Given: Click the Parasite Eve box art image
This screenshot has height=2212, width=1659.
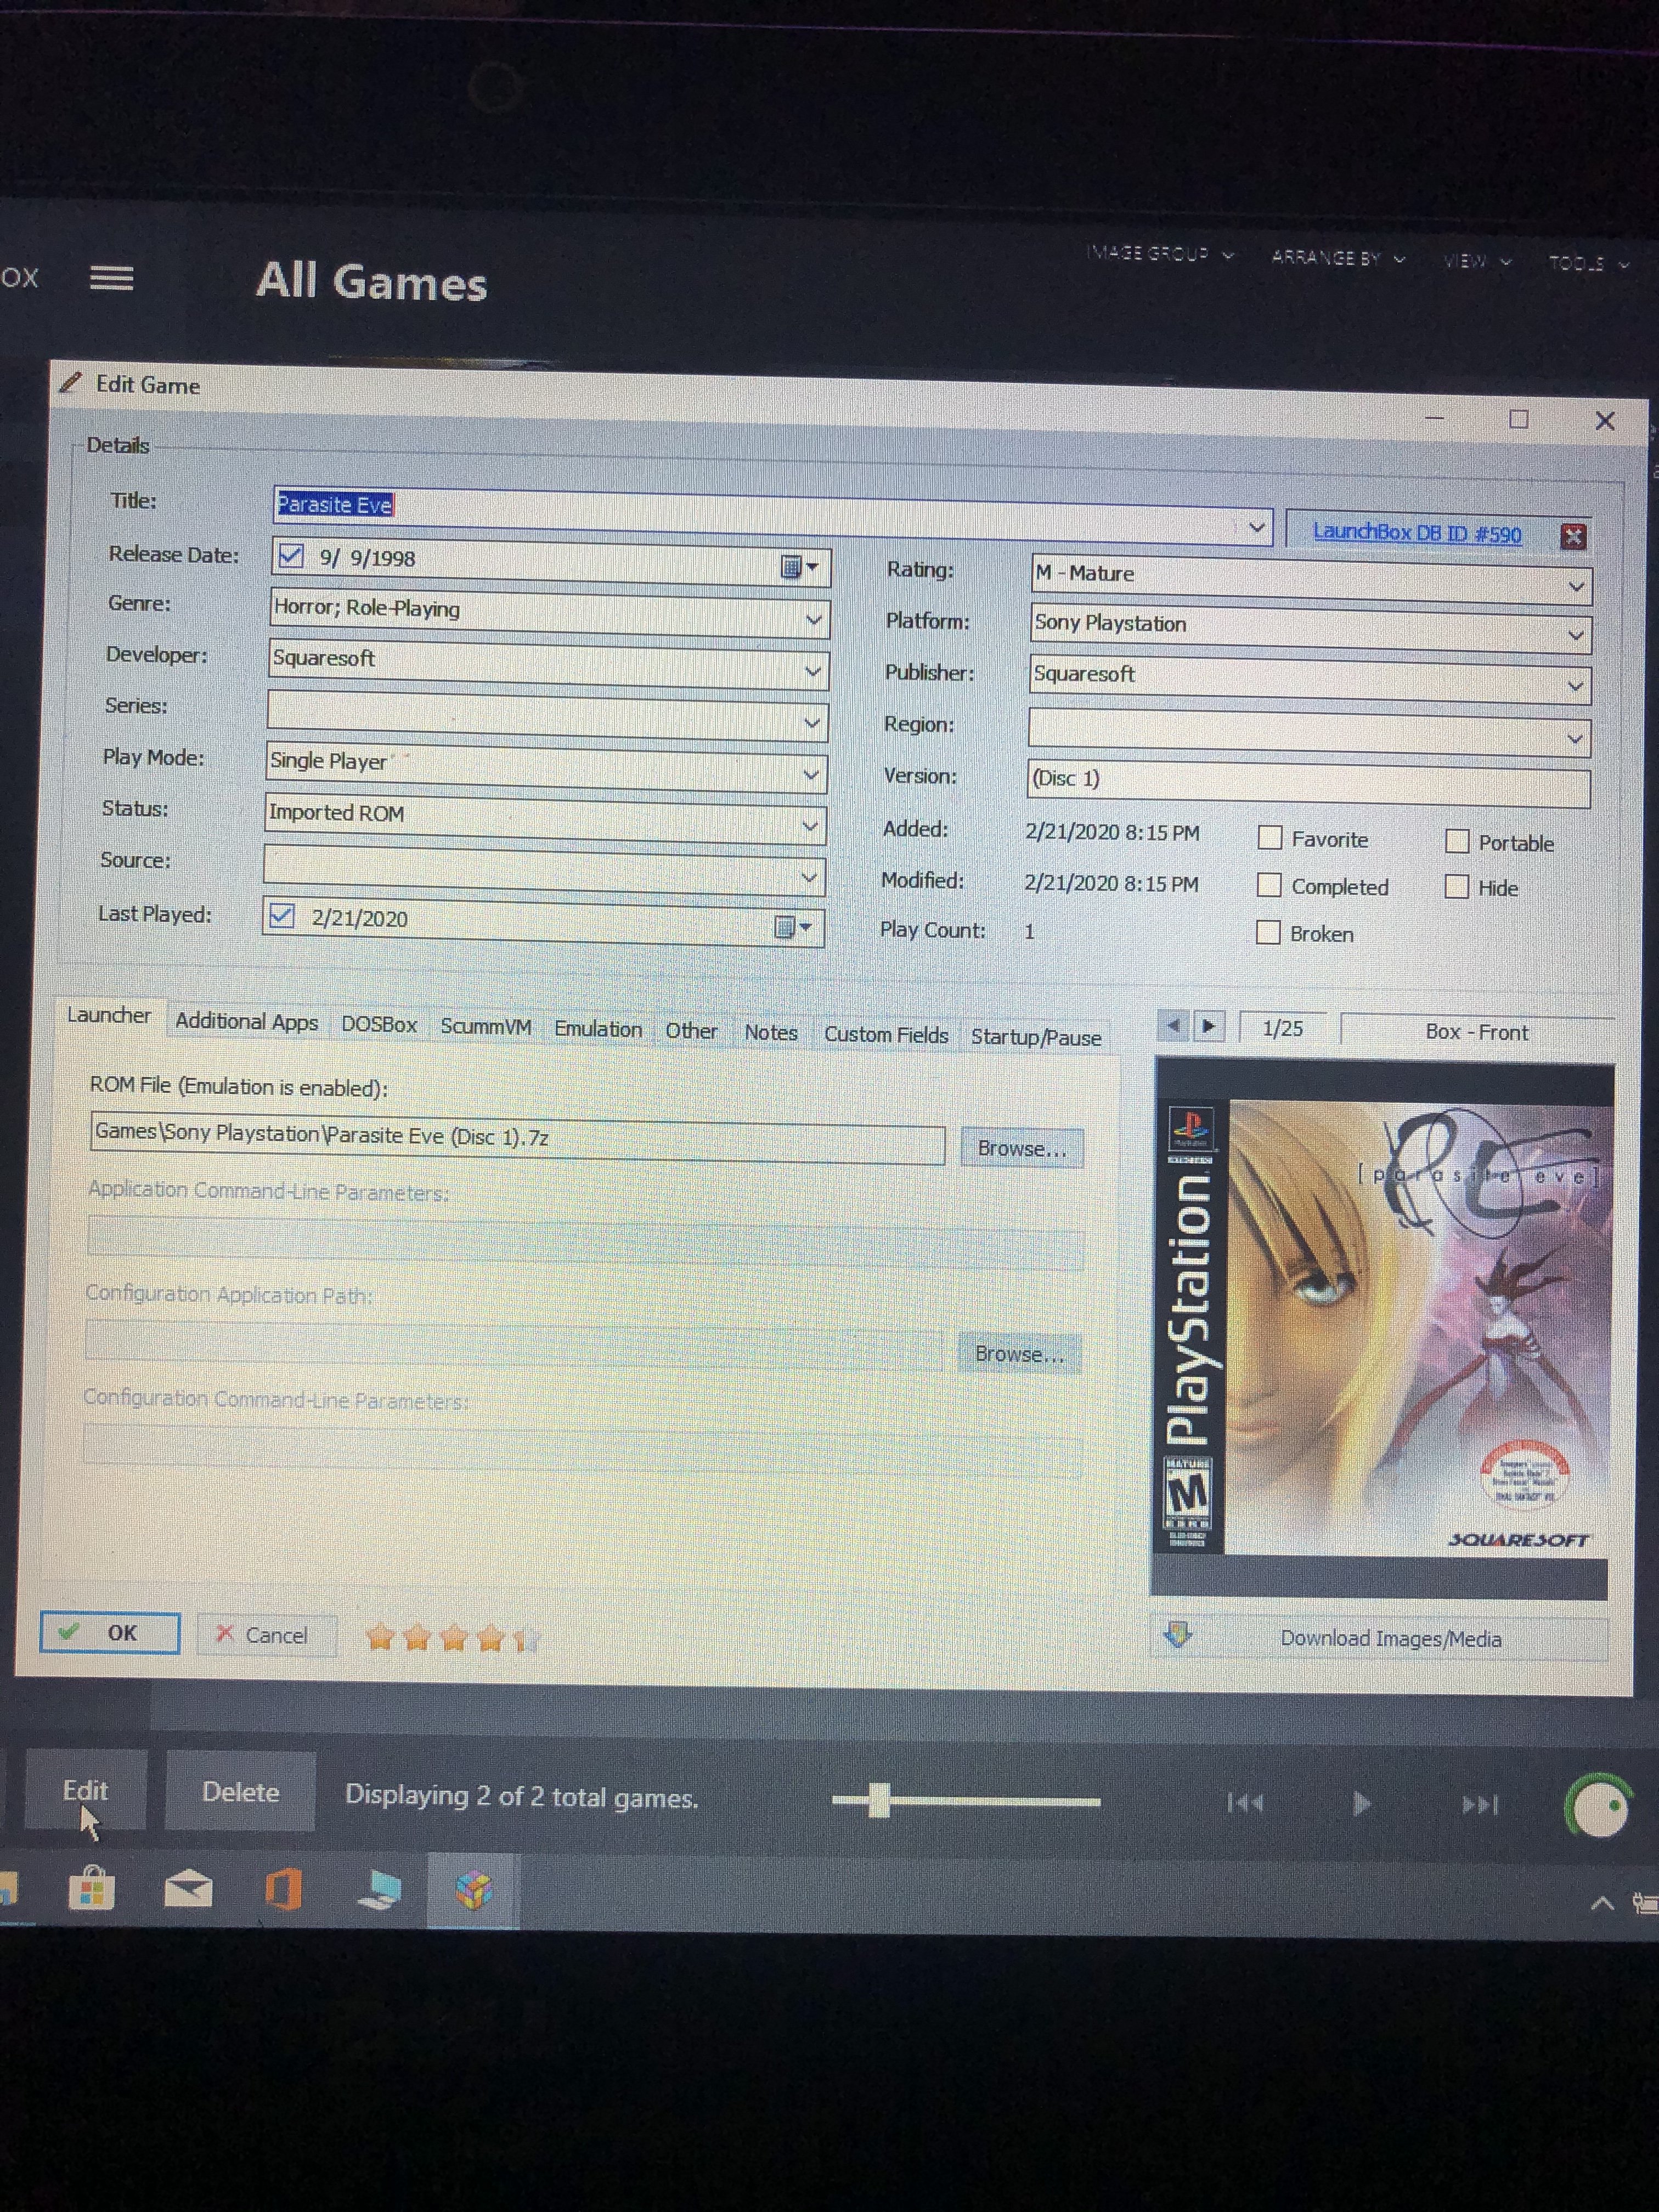Looking at the screenshot, I should [x=1382, y=1327].
